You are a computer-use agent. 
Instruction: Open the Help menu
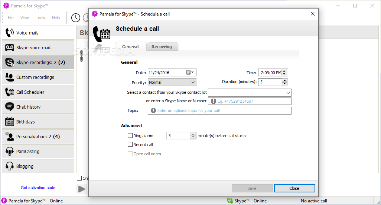56,18
